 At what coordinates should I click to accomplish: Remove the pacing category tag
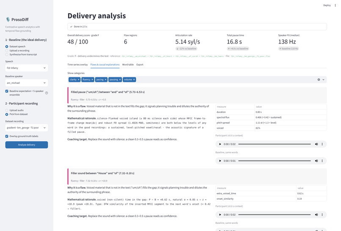(105, 80)
